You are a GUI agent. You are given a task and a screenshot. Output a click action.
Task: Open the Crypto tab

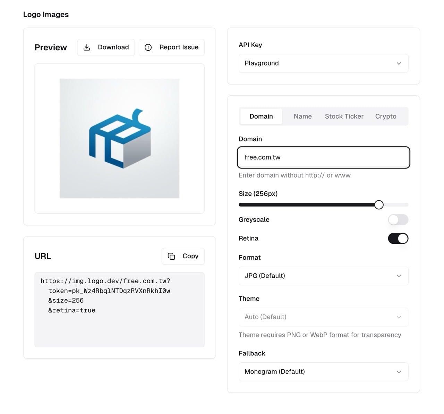click(x=385, y=117)
